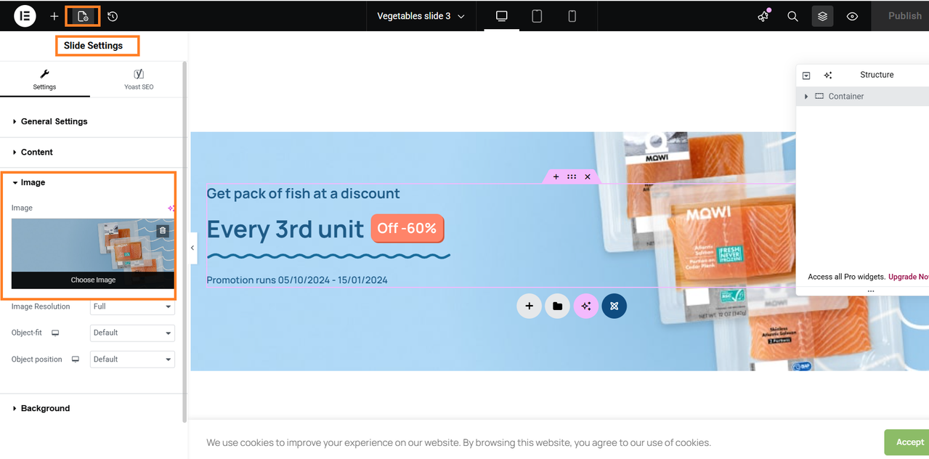Image resolution: width=929 pixels, height=459 pixels.
Task: Click the dark blue kit library button
Action: pyautogui.click(x=614, y=306)
